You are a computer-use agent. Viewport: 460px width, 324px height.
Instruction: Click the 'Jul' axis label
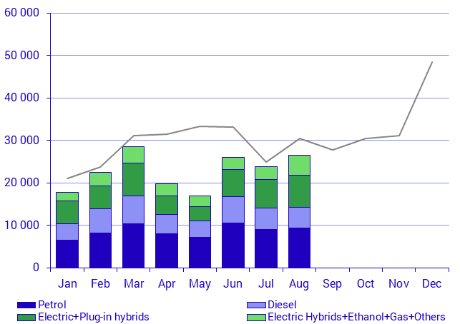(266, 283)
